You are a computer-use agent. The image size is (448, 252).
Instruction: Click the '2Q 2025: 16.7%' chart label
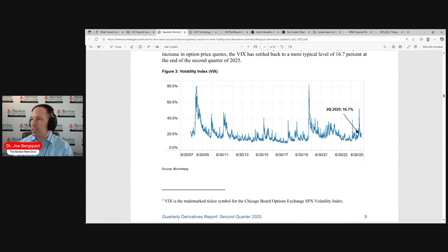coord(339,109)
